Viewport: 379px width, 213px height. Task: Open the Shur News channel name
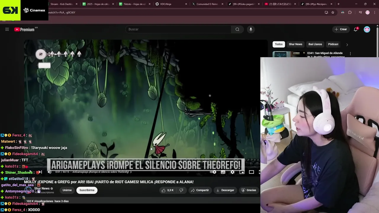42,188
